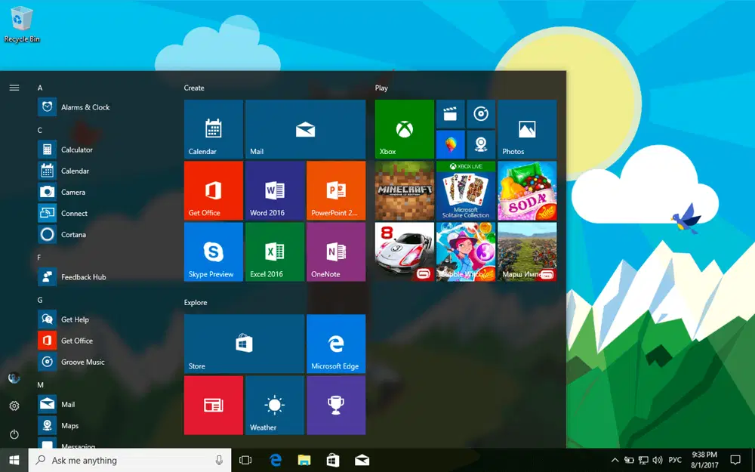Image resolution: width=755 pixels, height=472 pixels.
Task: Open Microsoft Solitaire Collection tile
Action: tap(466, 190)
